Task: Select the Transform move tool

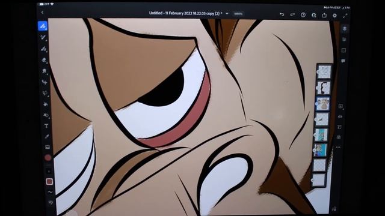Action: [x=45, y=82]
